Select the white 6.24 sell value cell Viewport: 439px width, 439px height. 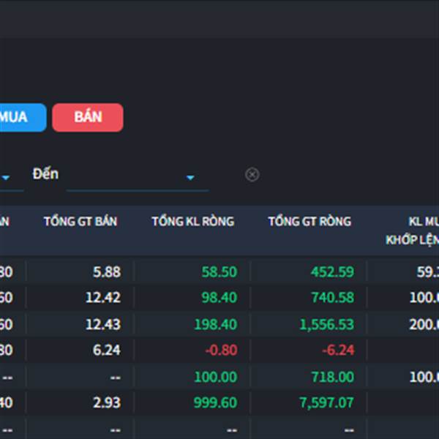pyautogui.click(x=107, y=350)
